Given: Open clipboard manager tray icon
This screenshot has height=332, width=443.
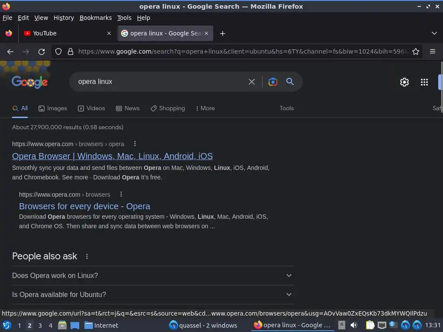Looking at the screenshot, I should 370,326.
